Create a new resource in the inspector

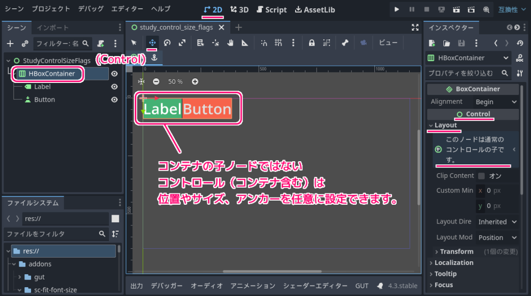tap(432, 43)
